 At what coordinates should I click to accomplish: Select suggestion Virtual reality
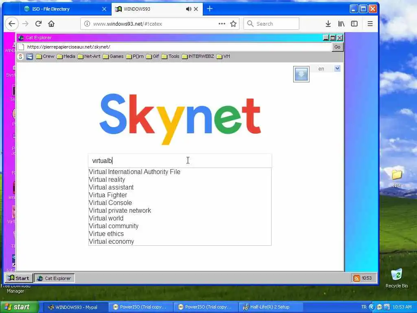[180, 179]
